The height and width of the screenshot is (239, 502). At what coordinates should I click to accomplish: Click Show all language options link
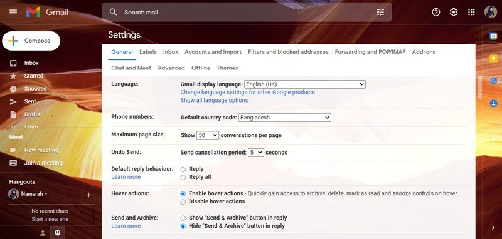click(214, 101)
